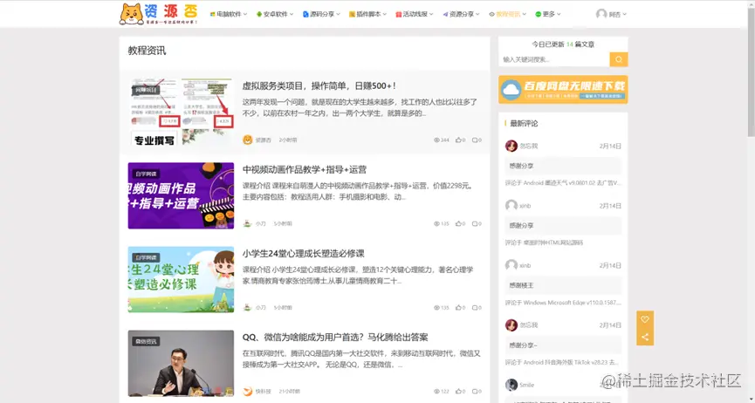Expand the 教程资讯 dropdown menu

[x=507, y=15]
